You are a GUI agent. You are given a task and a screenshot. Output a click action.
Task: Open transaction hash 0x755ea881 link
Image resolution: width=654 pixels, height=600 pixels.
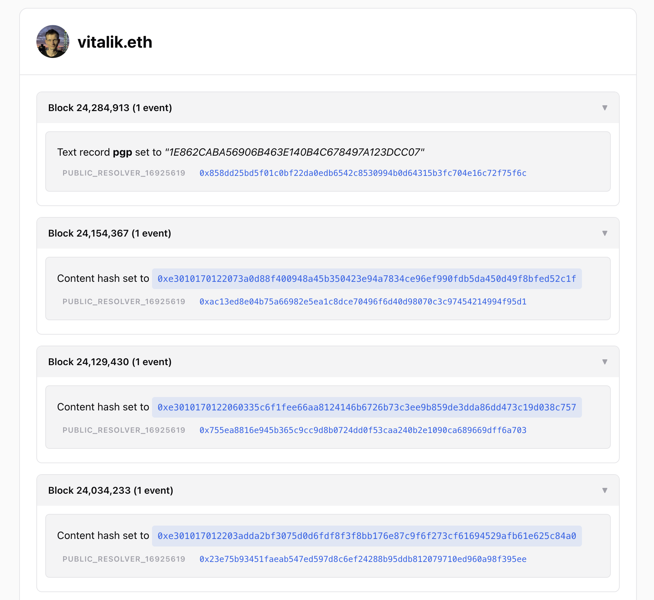click(x=363, y=430)
